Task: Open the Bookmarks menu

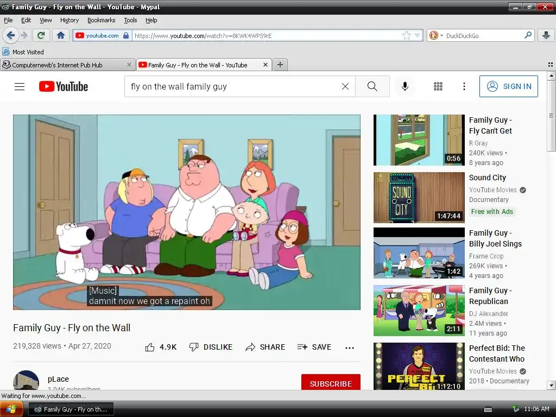Action: point(102,20)
